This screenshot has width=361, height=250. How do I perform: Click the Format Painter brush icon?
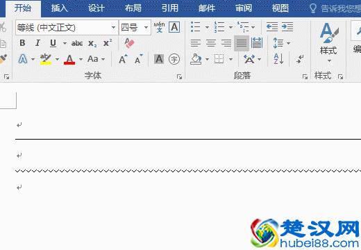[3, 59]
